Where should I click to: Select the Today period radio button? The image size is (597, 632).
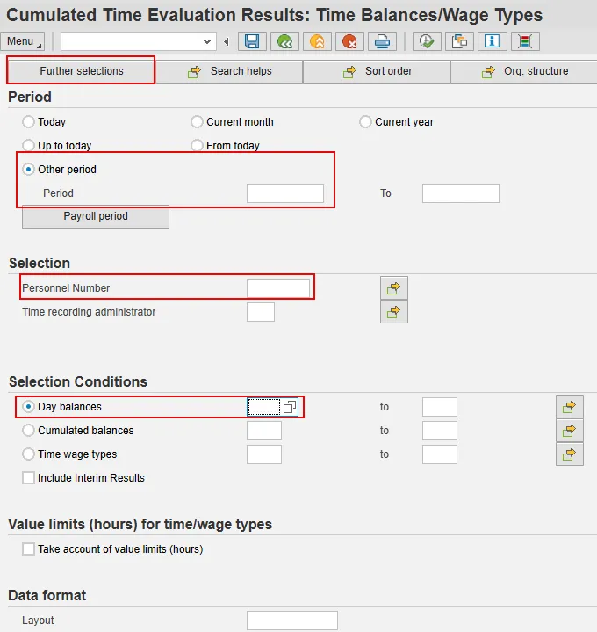pyautogui.click(x=28, y=121)
